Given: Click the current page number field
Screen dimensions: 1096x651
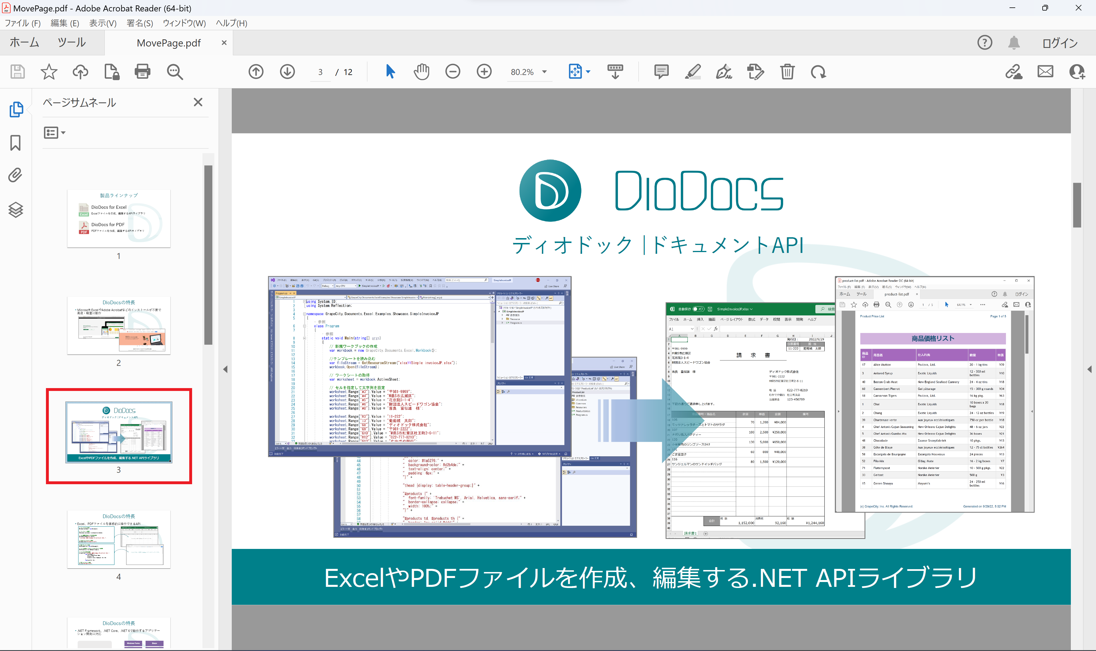Looking at the screenshot, I should click(x=320, y=72).
